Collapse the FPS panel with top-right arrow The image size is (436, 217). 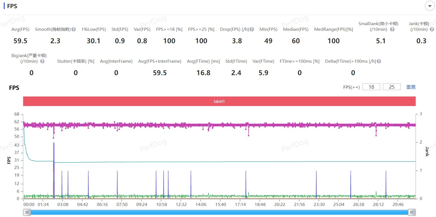(x=430, y=6)
